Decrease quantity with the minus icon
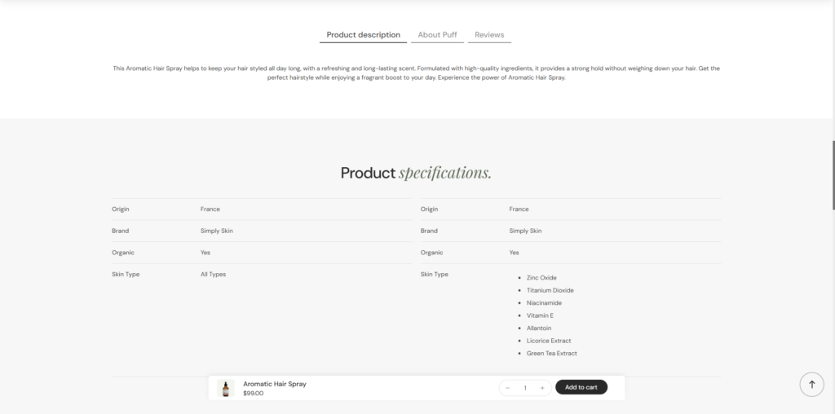The height and width of the screenshot is (414, 835). (508, 388)
